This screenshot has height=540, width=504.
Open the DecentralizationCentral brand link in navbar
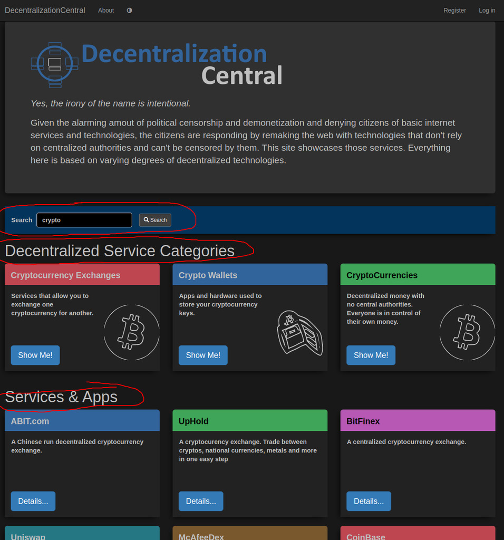coord(45,11)
